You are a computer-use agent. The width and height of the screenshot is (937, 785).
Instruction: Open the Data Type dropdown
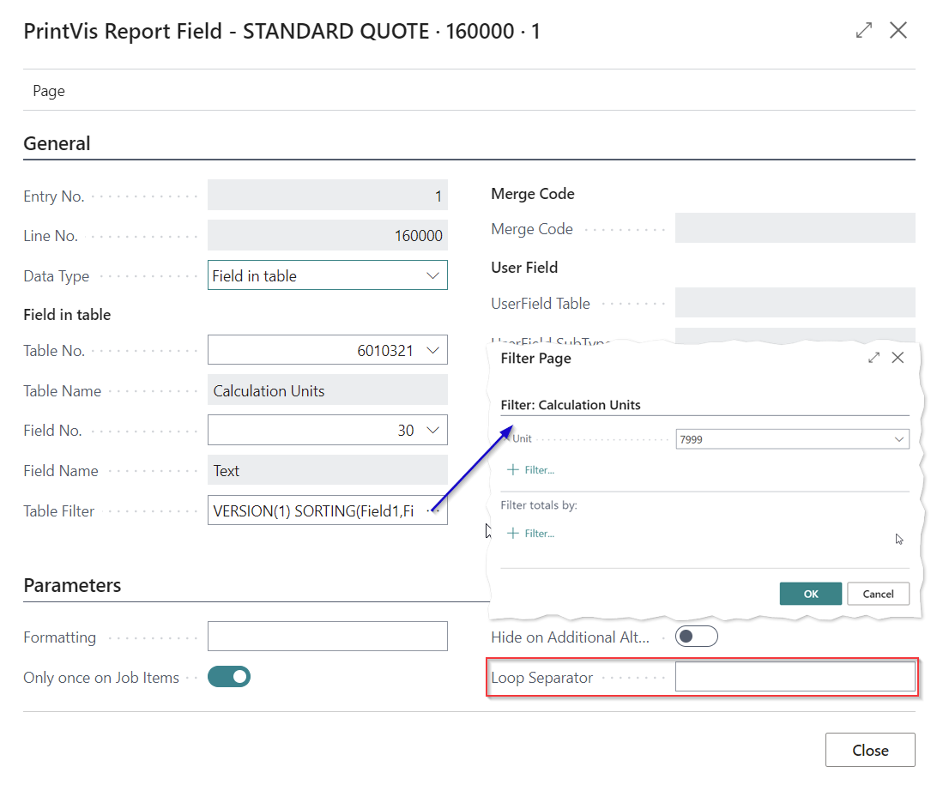point(432,276)
